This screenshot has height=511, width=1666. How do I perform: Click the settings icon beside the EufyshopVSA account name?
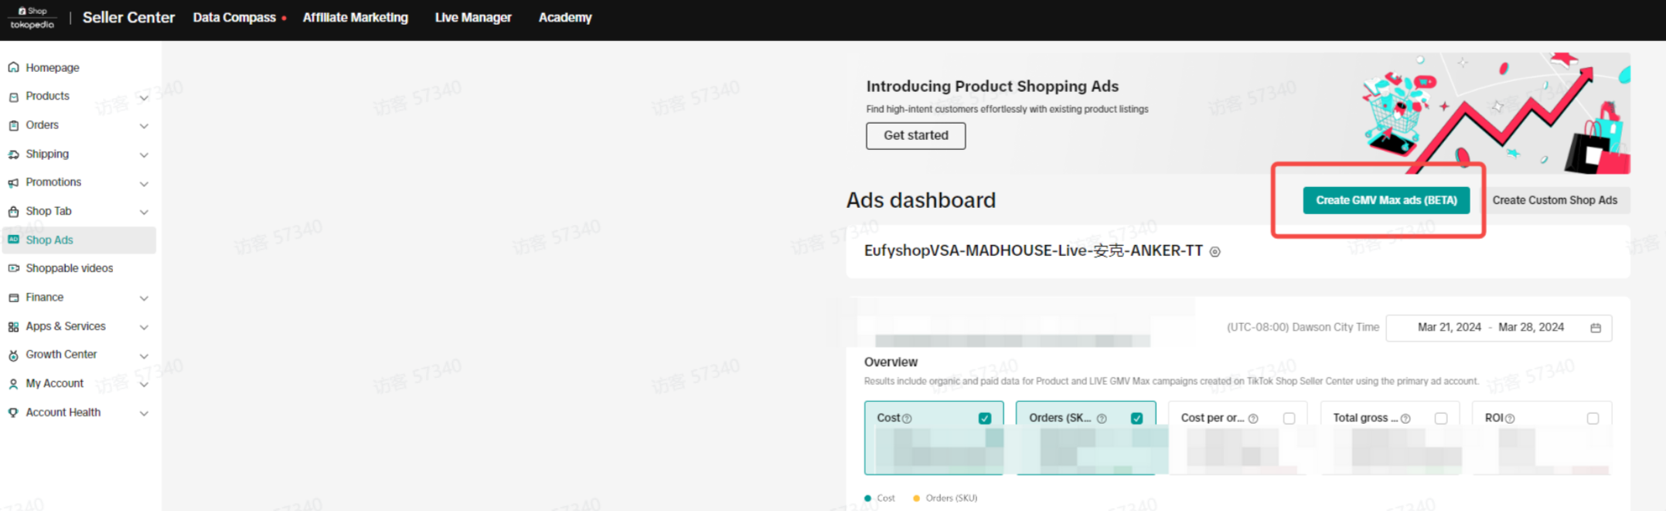(1215, 252)
